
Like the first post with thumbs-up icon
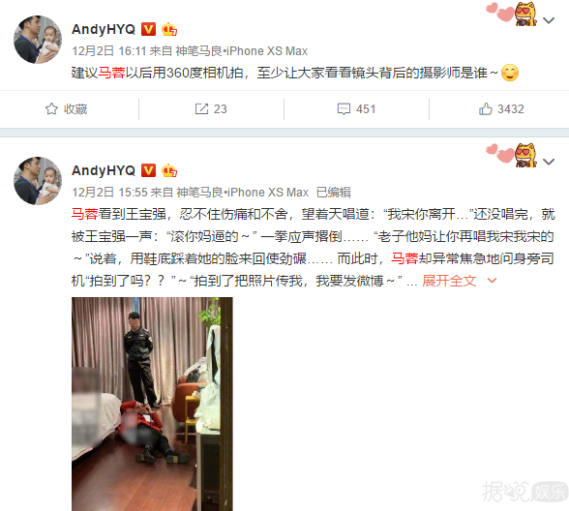coord(486,108)
